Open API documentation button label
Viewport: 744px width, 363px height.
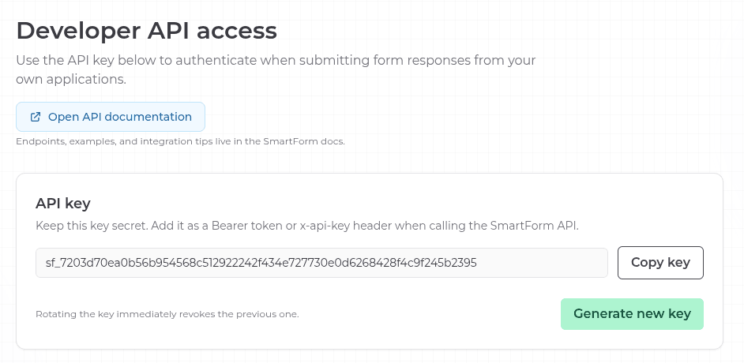click(x=119, y=117)
